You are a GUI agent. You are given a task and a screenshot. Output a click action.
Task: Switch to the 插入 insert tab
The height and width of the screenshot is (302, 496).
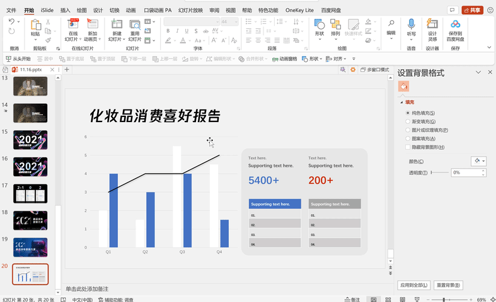[65, 10]
